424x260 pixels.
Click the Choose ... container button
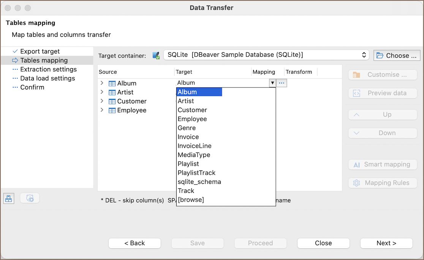(397, 55)
